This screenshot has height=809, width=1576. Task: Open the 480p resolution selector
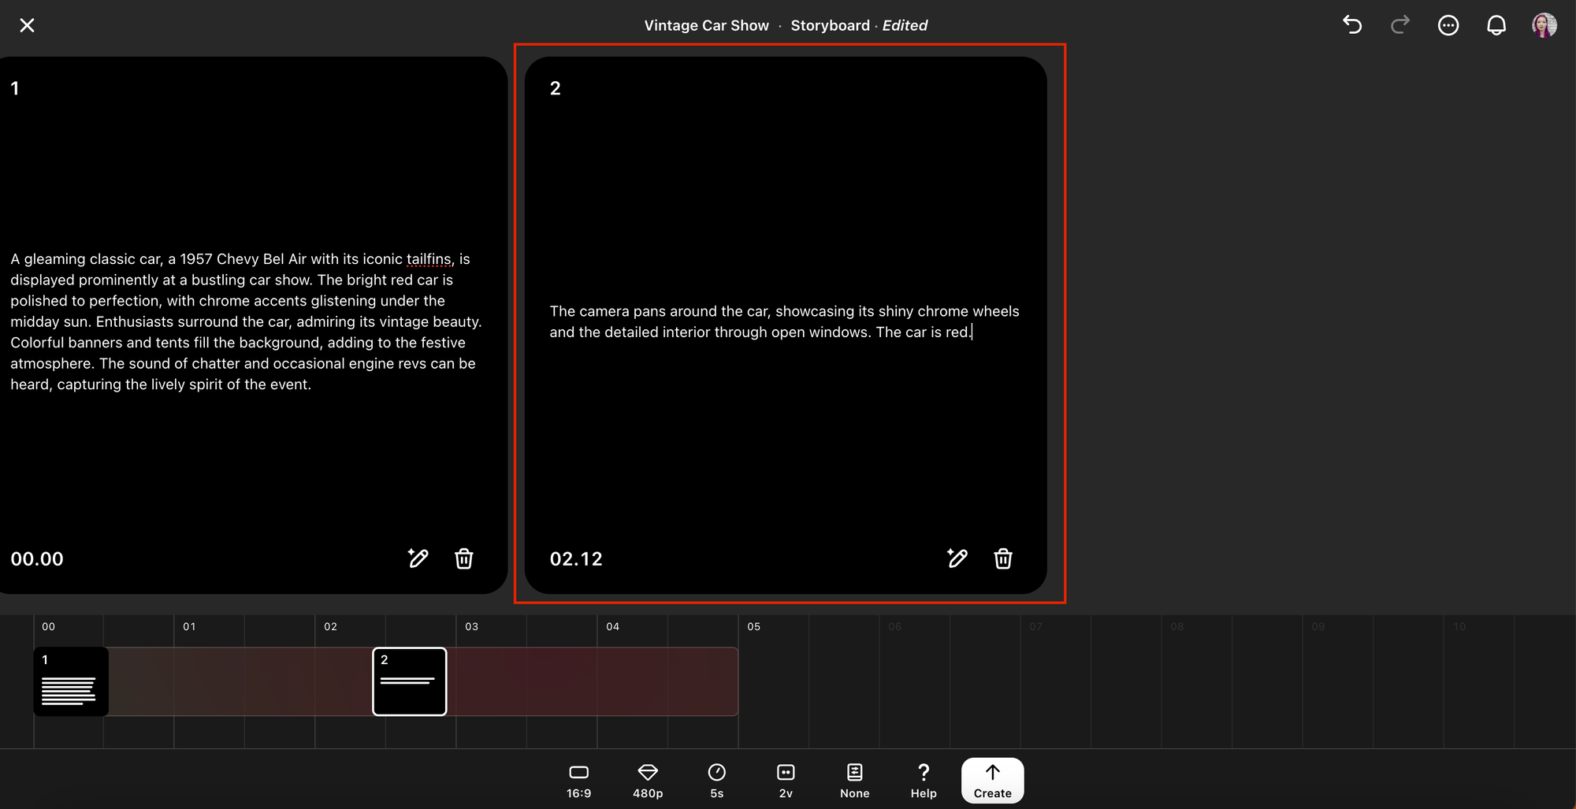648,780
